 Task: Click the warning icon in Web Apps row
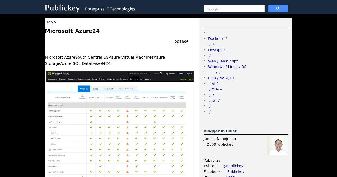pos(127,133)
